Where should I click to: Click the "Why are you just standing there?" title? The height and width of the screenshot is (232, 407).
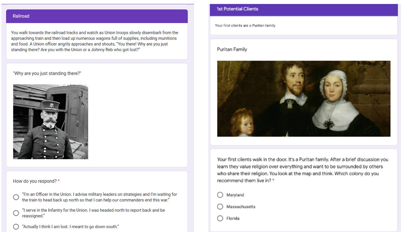tap(47, 73)
